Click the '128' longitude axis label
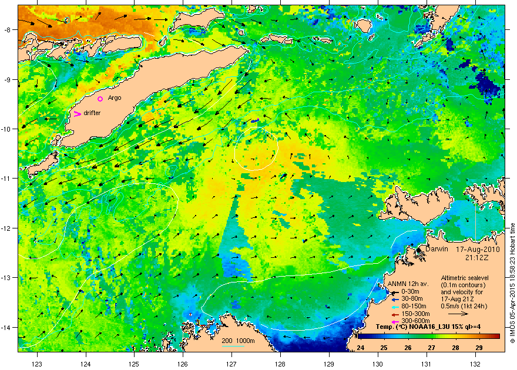The width and height of the screenshot is (517, 370). [280, 364]
